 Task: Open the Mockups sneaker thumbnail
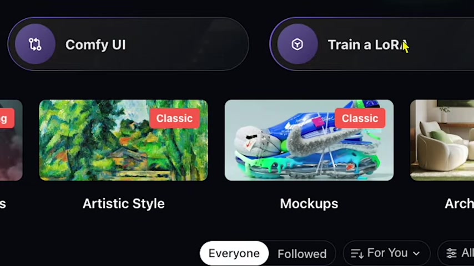309,140
